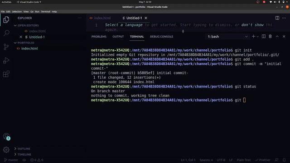The image size is (290, 163).
Task: Open the Search view in activity bar
Action: click(6, 33)
